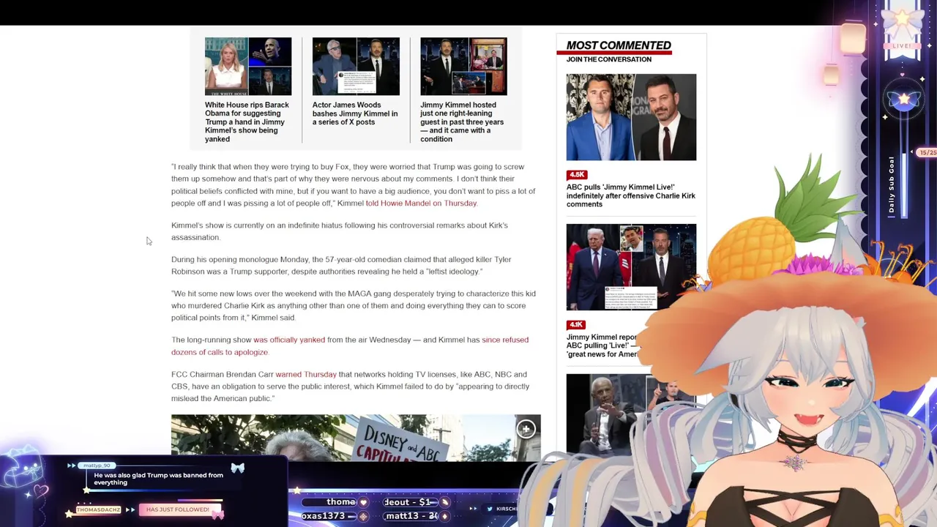
Task: Click the protest sign photo in article
Action: click(356, 438)
